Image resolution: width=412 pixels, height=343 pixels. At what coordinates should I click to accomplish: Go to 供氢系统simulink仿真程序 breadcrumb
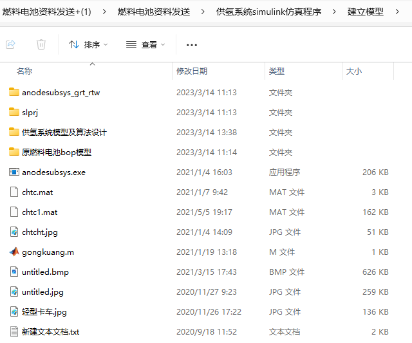coord(268,12)
